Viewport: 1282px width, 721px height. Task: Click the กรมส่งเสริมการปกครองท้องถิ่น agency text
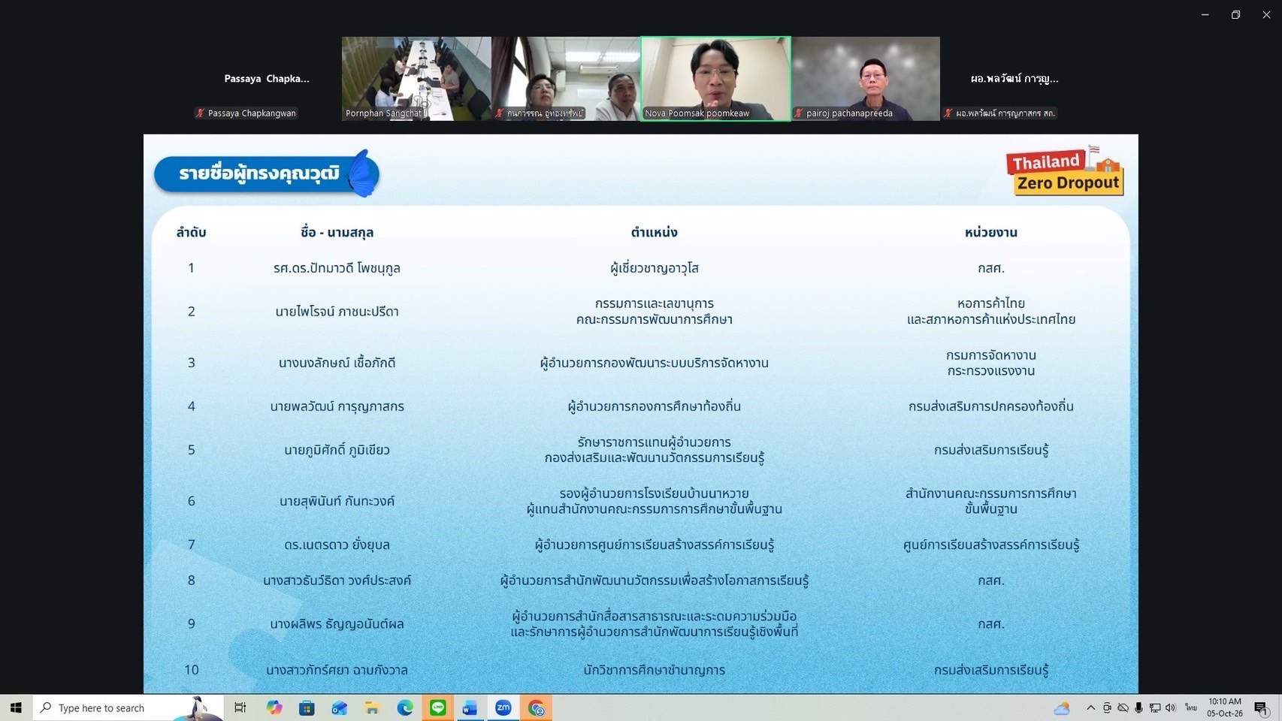pyautogui.click(x=990, y=406)
